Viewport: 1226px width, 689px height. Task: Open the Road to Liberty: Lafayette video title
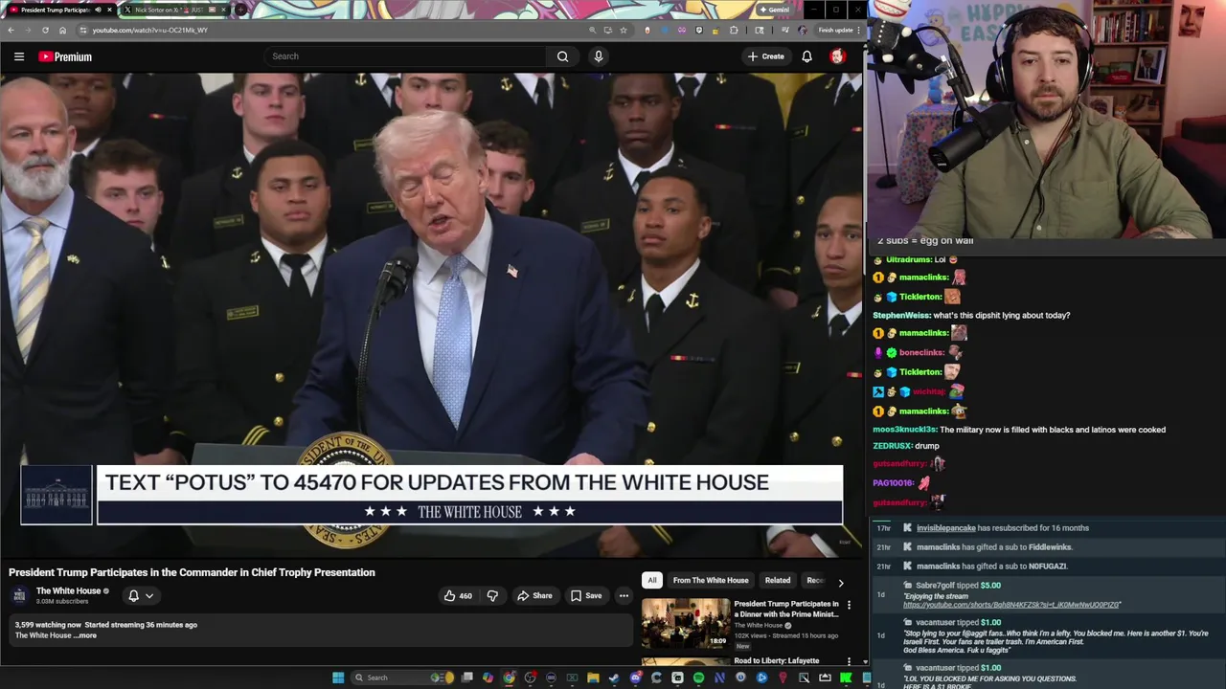tap(777, 660)
